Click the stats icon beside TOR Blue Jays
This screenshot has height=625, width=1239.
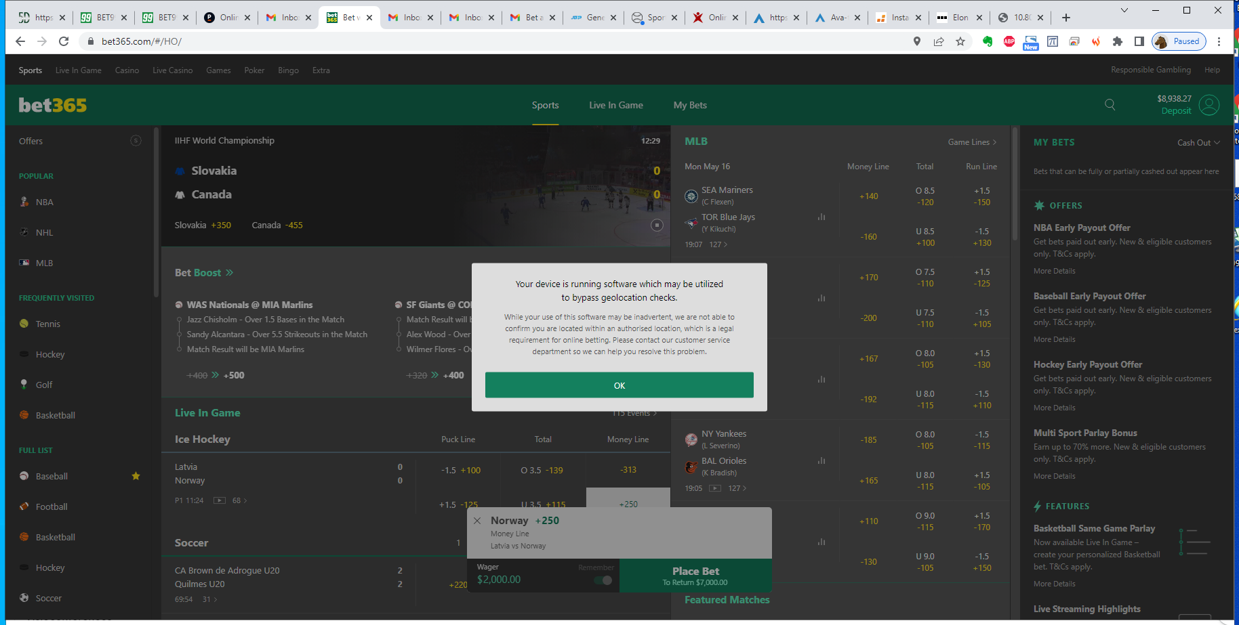tap(821, 217)
